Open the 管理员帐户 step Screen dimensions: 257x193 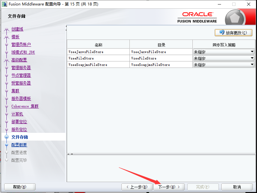click(21, 44)
